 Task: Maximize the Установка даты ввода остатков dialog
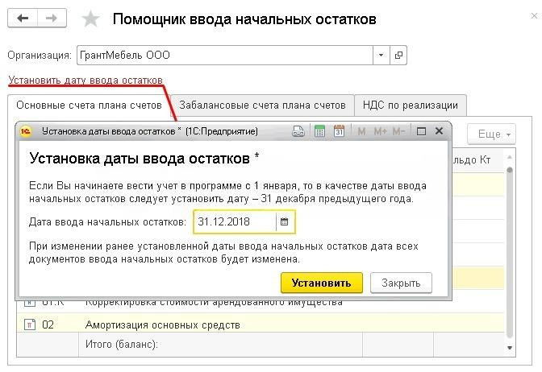pos(421,131)
